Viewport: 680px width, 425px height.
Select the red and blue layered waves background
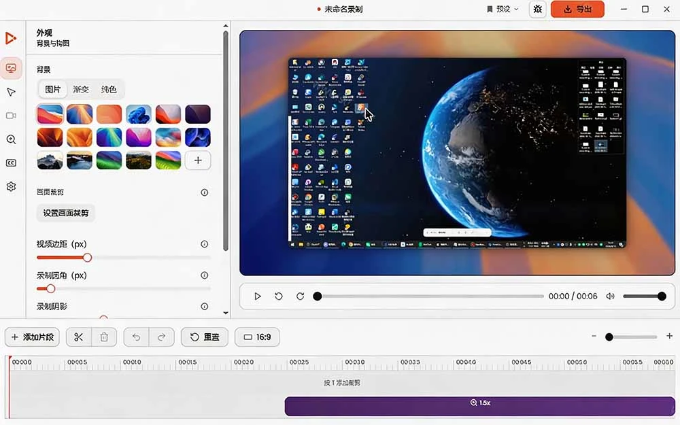[50, 114]
